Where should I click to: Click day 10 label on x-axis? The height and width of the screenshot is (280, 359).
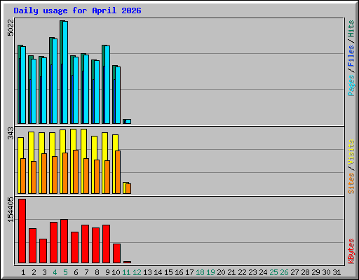tap(116, 272)
